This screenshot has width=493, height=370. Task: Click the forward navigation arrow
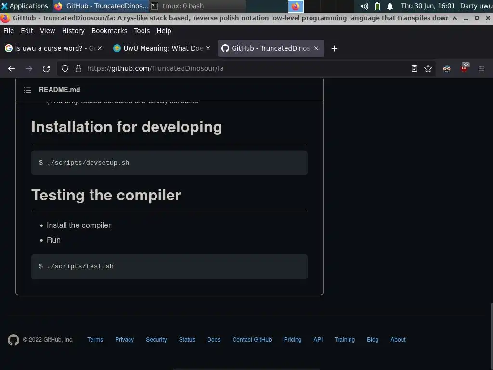(x=29, y=68)
